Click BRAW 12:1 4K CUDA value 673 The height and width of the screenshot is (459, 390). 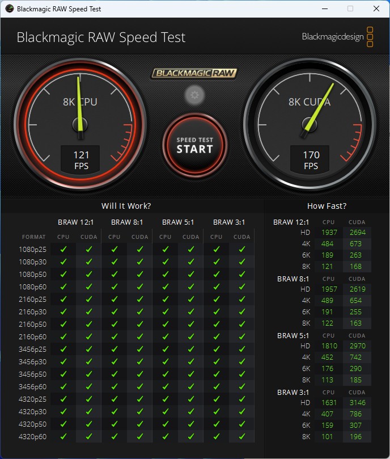coord(355,243)
